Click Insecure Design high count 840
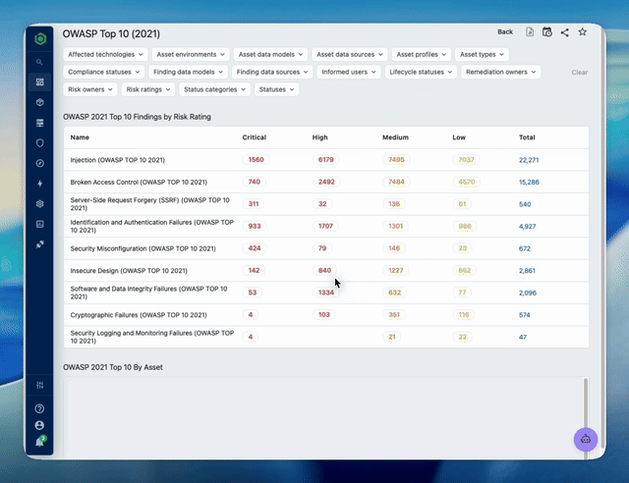629x483 pixels. click(x=324, y=271)
